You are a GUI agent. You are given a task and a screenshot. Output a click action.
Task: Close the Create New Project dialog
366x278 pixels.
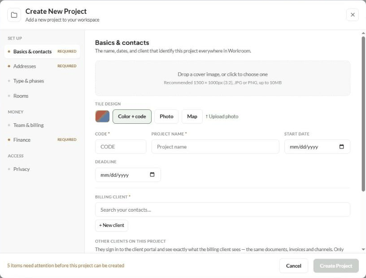click(x=353, y=15)
